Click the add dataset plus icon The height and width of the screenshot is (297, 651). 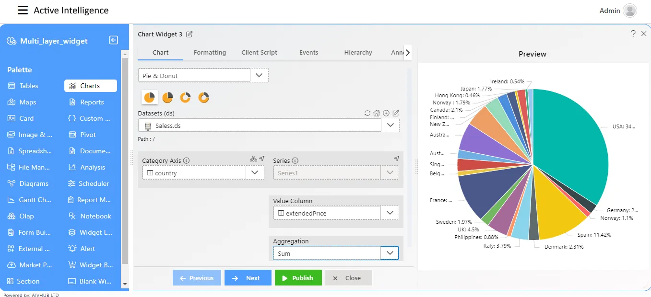click(386, 113)
